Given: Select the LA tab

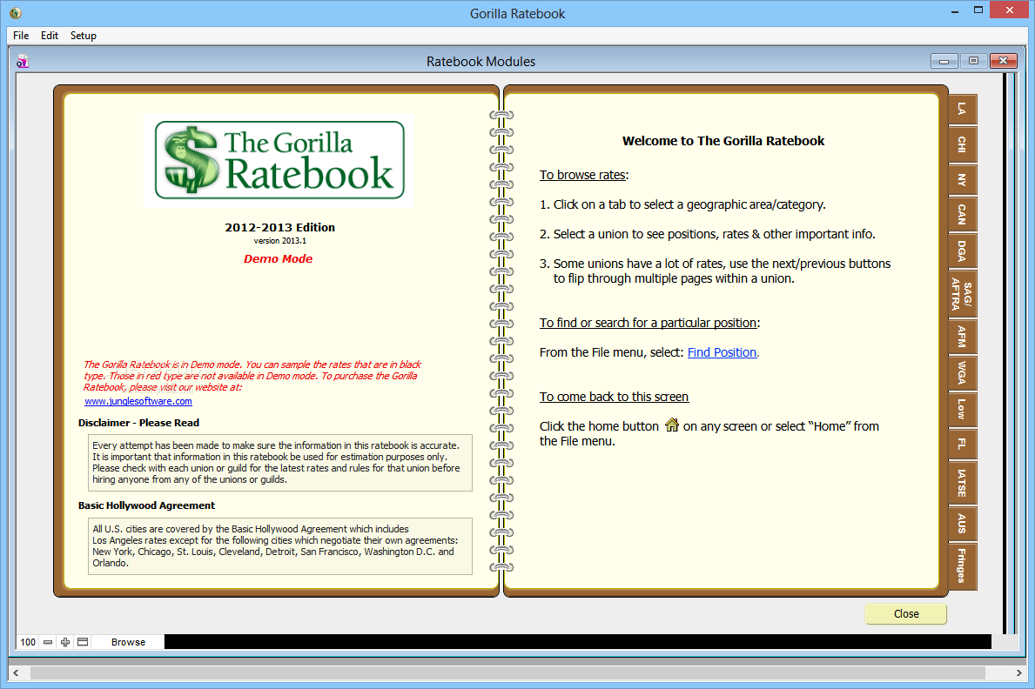Looking at the screenshot, I should tap(962, 109).
